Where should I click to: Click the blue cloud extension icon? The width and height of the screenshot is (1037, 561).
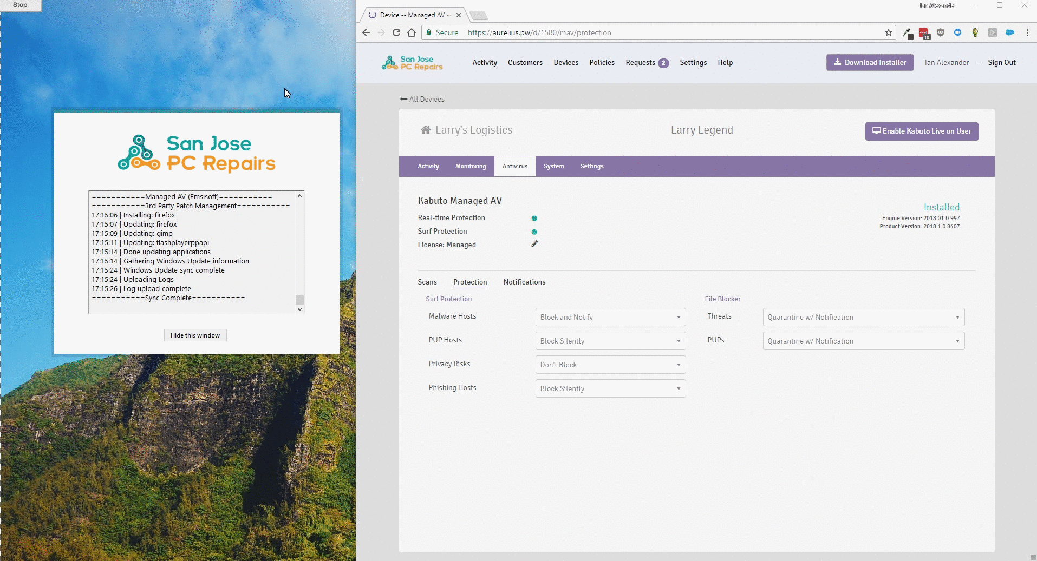pos(1010,32)
